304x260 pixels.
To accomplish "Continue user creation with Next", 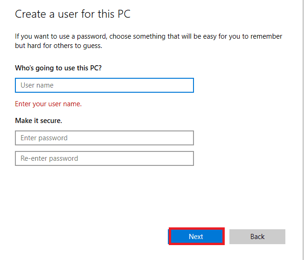I will coord(196,237).
